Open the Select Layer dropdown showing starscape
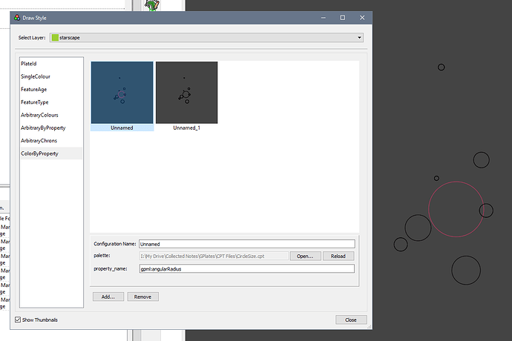 206,38
